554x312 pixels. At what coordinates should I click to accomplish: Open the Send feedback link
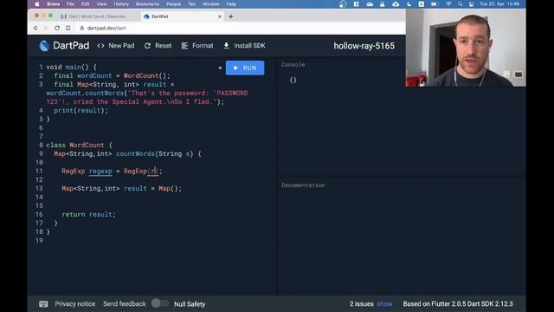(125, 304)
